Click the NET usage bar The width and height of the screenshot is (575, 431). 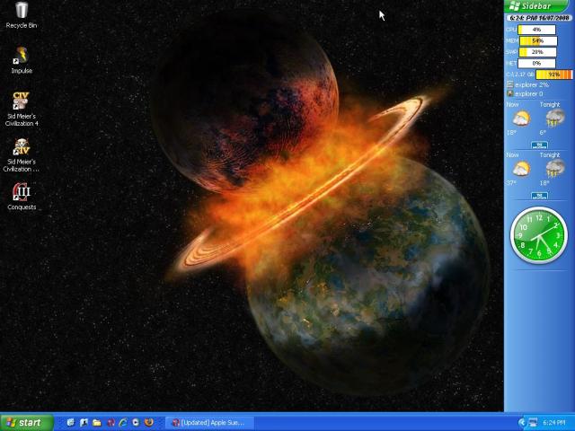click(536, 63)
